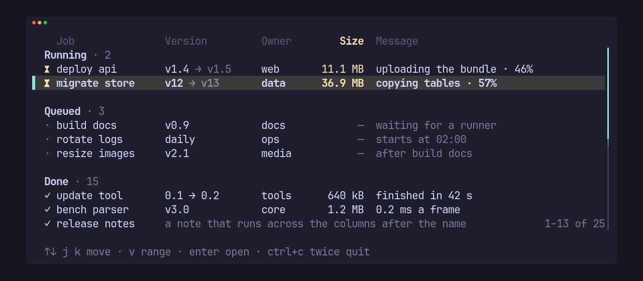This screenshot has height=281, width=643.
Task: Sort by the Message column header
Action: coord(397,41)
